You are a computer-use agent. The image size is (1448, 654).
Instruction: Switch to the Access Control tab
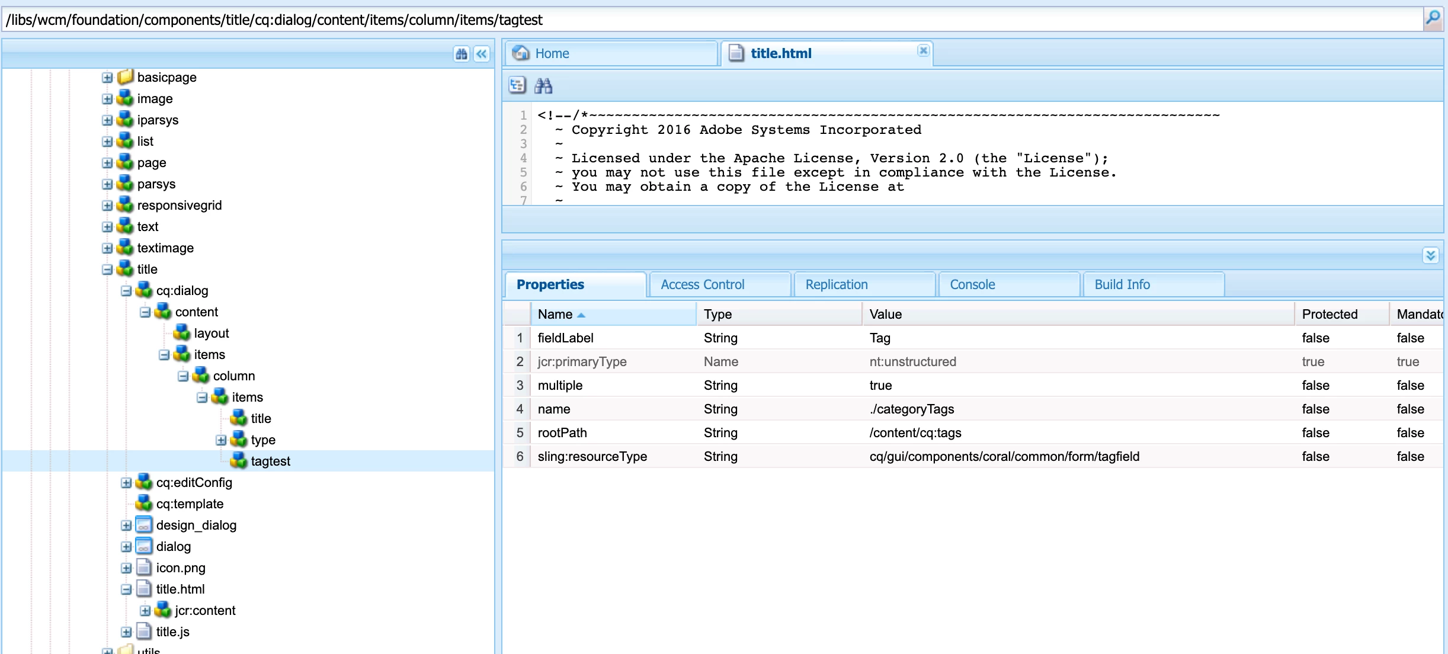(702, 284)
